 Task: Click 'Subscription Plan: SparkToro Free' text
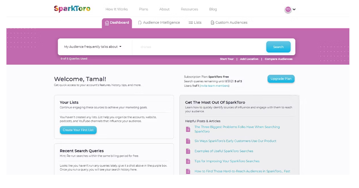[206, 77]
